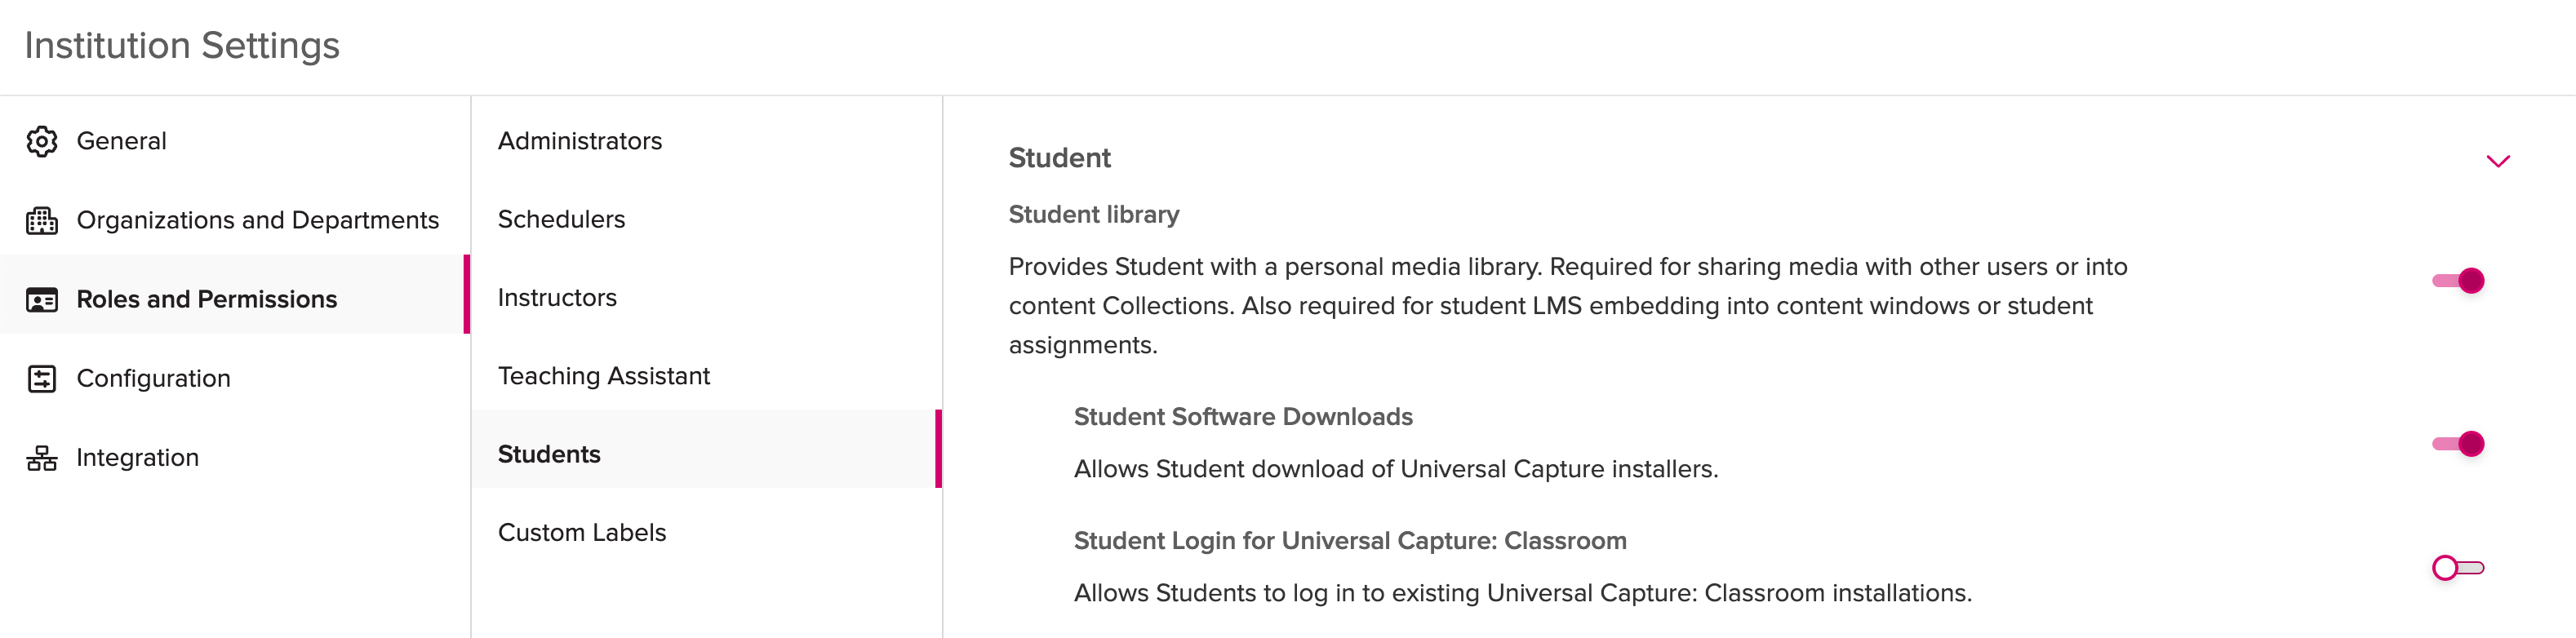Screen dimensions: 2576x638
Task: Open the Administrators role tab
Action: pos(580,141)
